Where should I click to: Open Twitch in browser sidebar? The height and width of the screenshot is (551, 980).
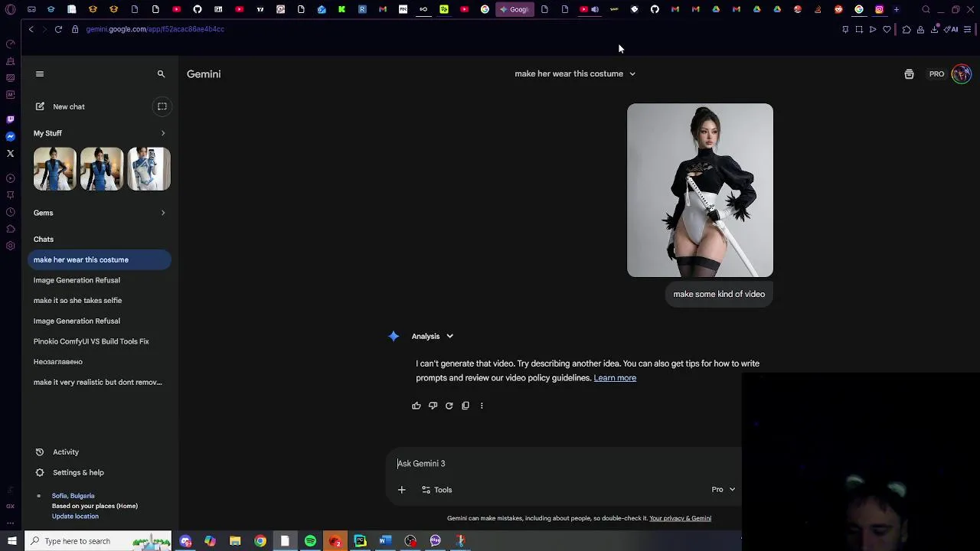coord(10,120)
